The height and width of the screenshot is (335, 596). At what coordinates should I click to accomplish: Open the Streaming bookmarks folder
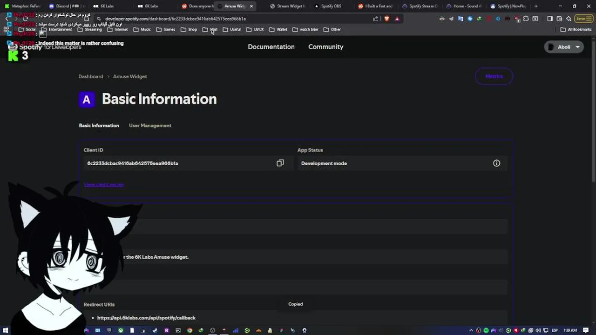coord(89,29)
